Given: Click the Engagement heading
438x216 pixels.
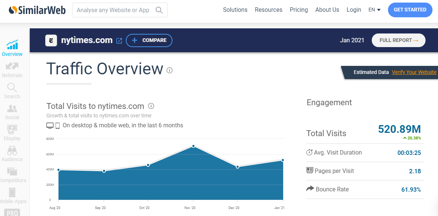Looking at the screenshot, I should (x=330, y=103).
